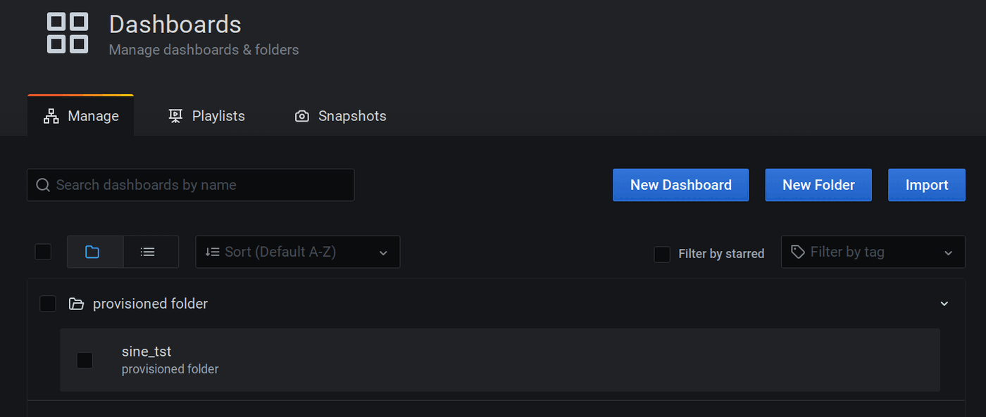Click the Playlists screen icon

click(x=175, y=115)
